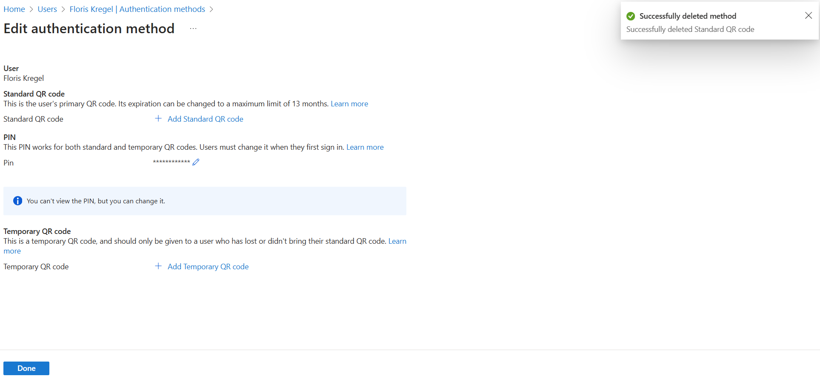Viewport: 820px width, 379px height.
Task: Go to Home in the breadcrumb
Action: (x=14, y=9)
